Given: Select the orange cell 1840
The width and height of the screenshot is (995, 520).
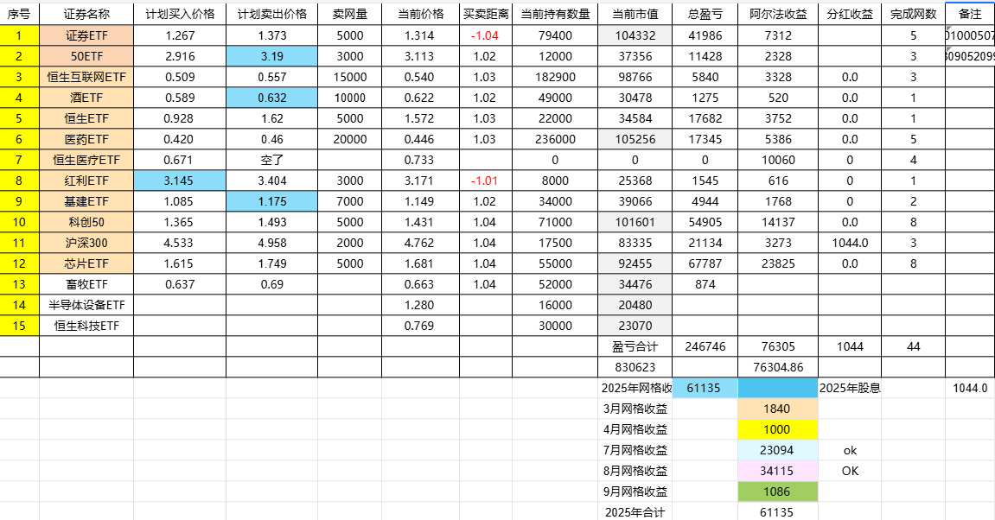Looking at the screenshot, I should pos(778,409).
